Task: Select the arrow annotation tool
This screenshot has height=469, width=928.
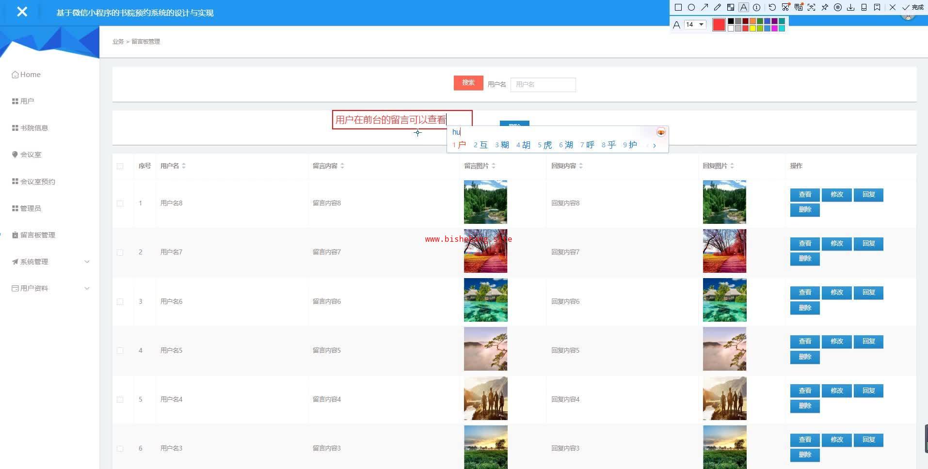Action: click(704, 7)
